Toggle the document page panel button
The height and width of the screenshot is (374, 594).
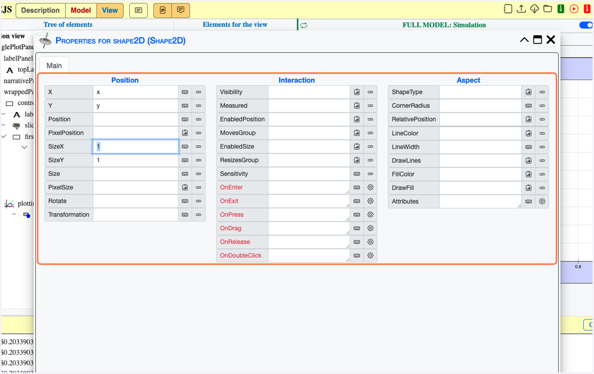(163, 10)
